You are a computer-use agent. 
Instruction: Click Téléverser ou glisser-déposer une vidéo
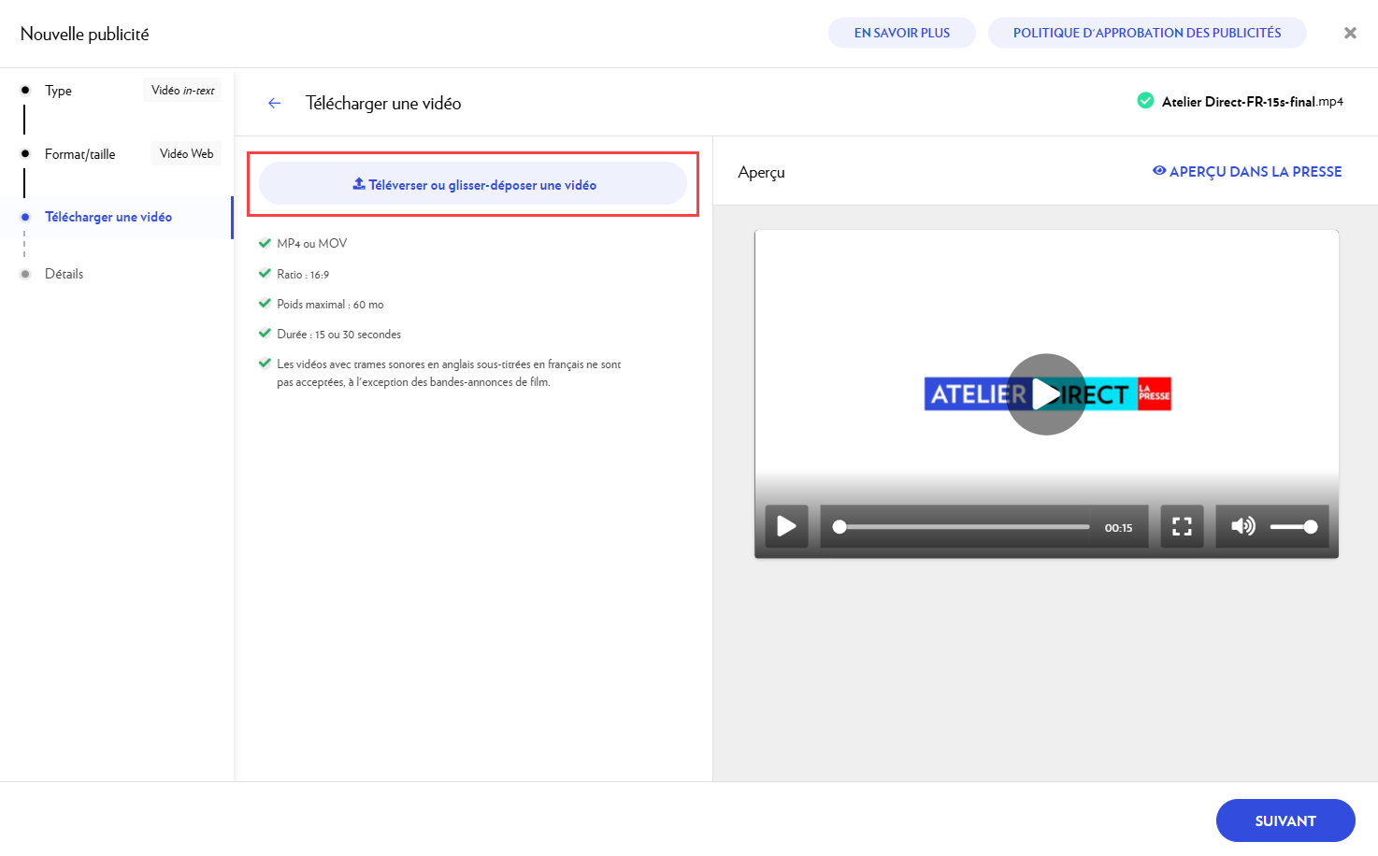(x=481, y=185)
